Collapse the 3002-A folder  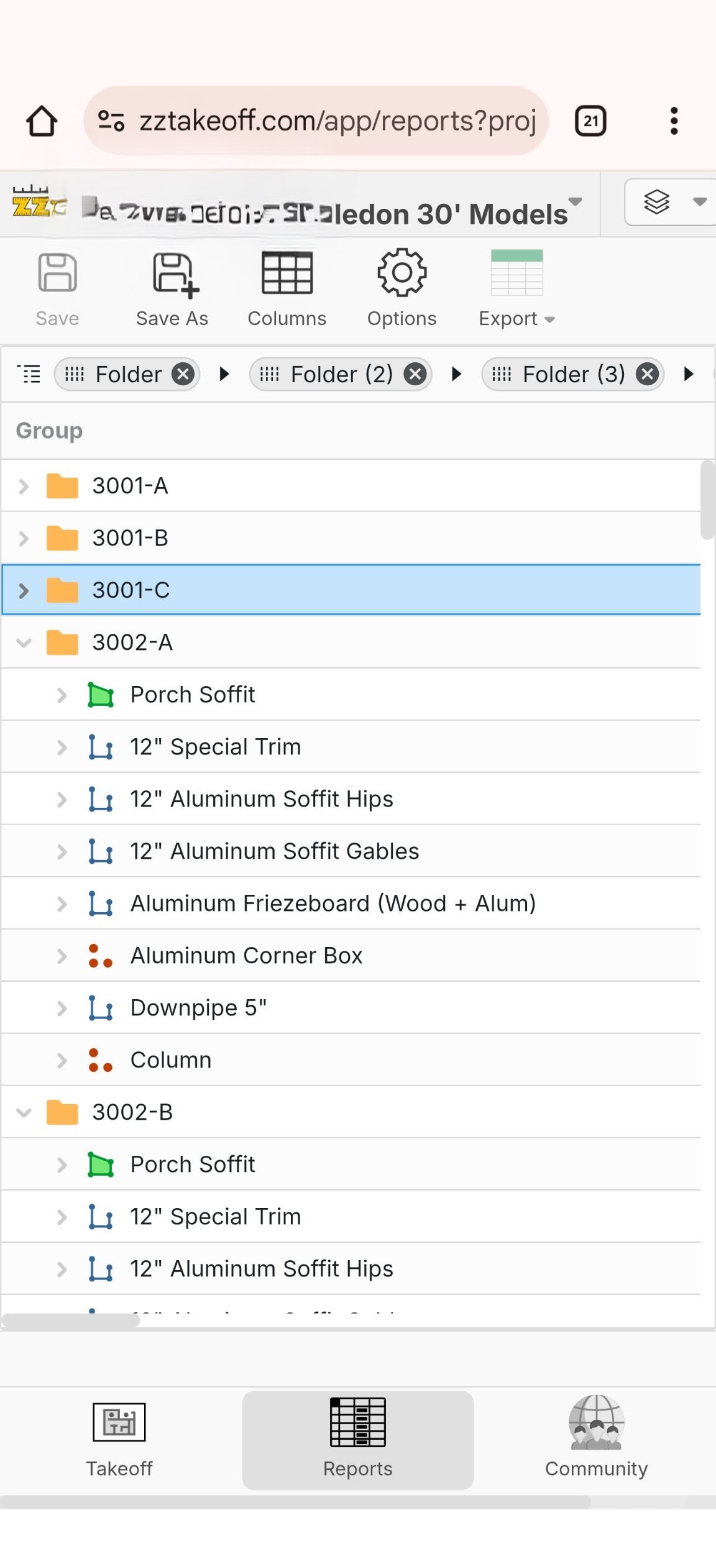(24, 643)
